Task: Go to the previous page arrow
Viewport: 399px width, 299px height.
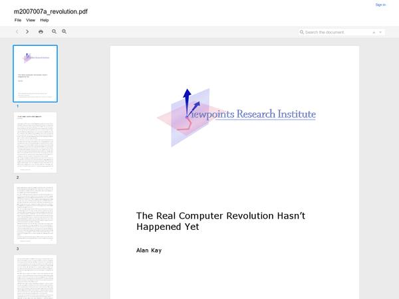Action: point(17,32)
